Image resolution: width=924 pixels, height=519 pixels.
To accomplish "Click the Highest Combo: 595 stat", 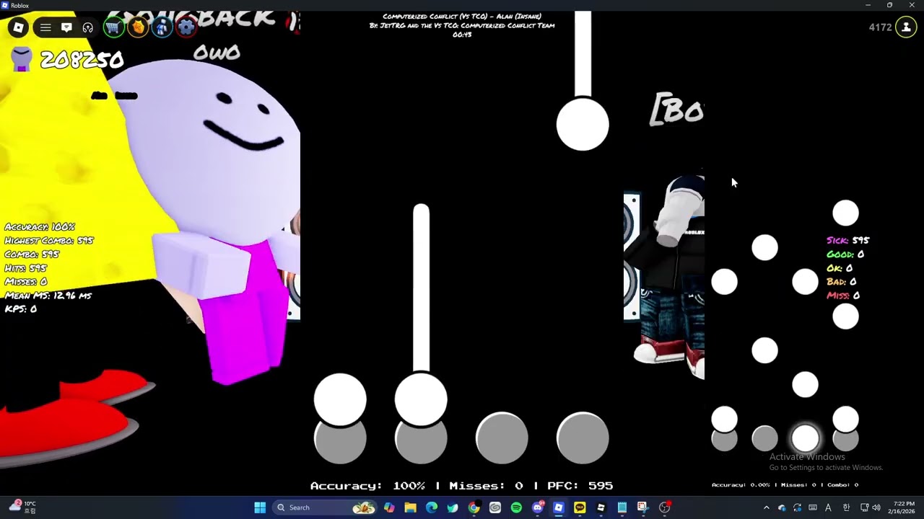I will [49, 241].
